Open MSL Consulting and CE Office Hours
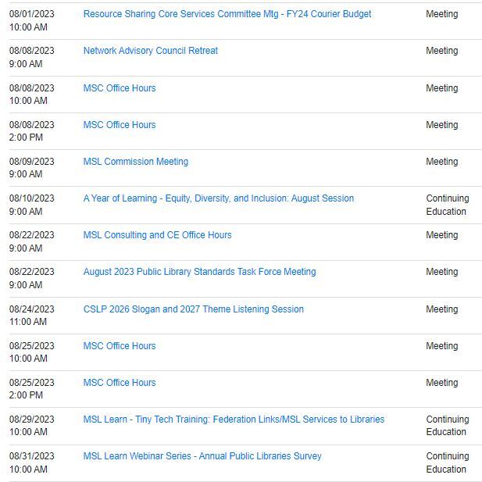The height and width of the screenshot is (482, 482). tap(157, 235)
